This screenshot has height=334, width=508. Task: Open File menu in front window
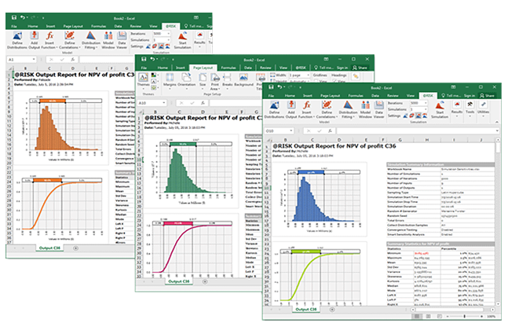tap(271, 96)
